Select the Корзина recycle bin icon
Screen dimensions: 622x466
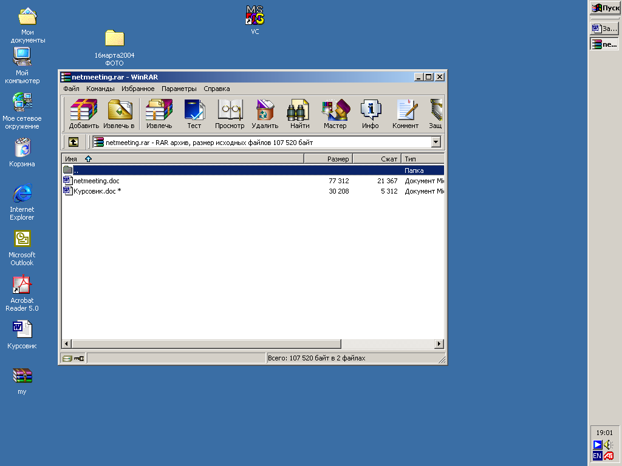coord(22,152)
